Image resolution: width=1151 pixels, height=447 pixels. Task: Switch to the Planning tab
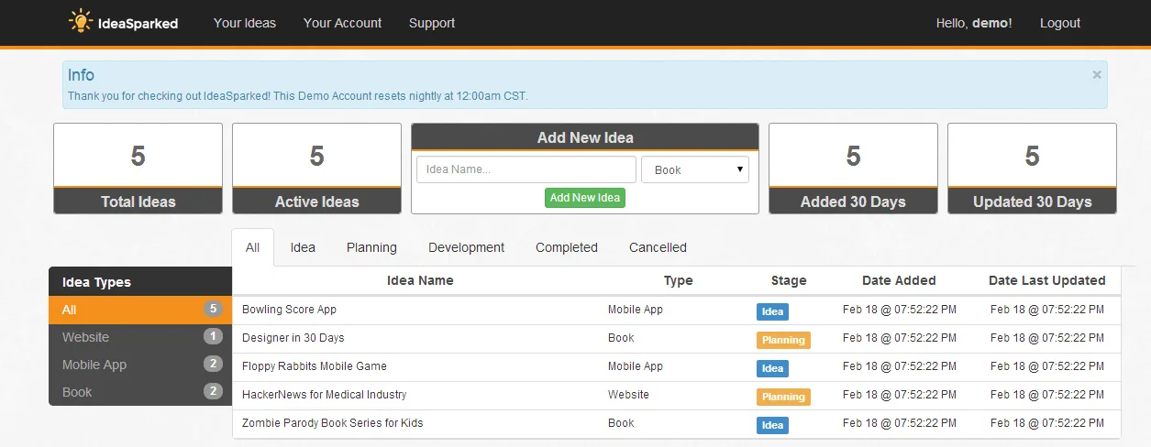click(371, 247)
